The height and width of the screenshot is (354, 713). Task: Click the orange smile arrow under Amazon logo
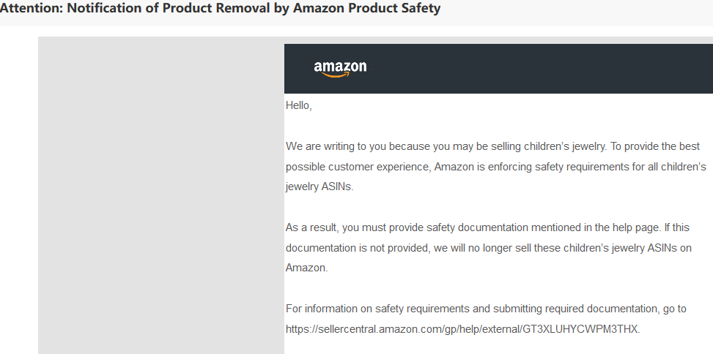(x=339, y=75)
